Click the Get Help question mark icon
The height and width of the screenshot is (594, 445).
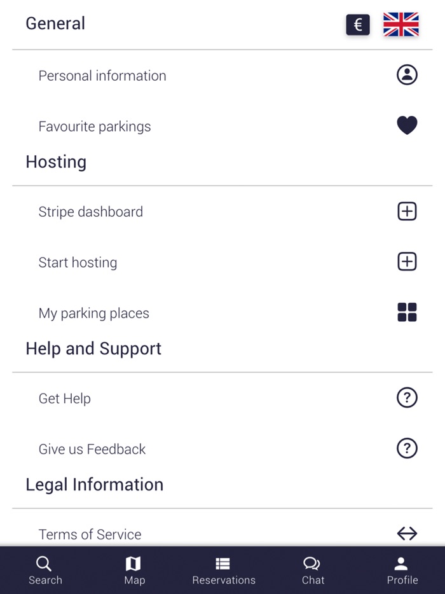tap(407, 398)
